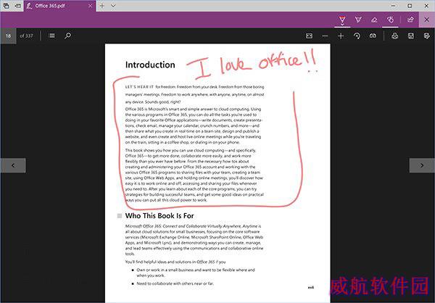435x303 pixels.
Task: Zoom out of the PDF page
Action: click(325, 36)
